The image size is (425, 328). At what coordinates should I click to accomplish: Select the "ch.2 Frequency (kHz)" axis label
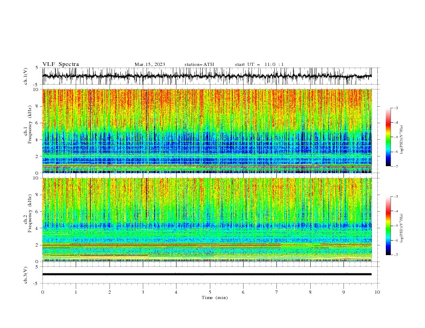click(x=28, y=212)
